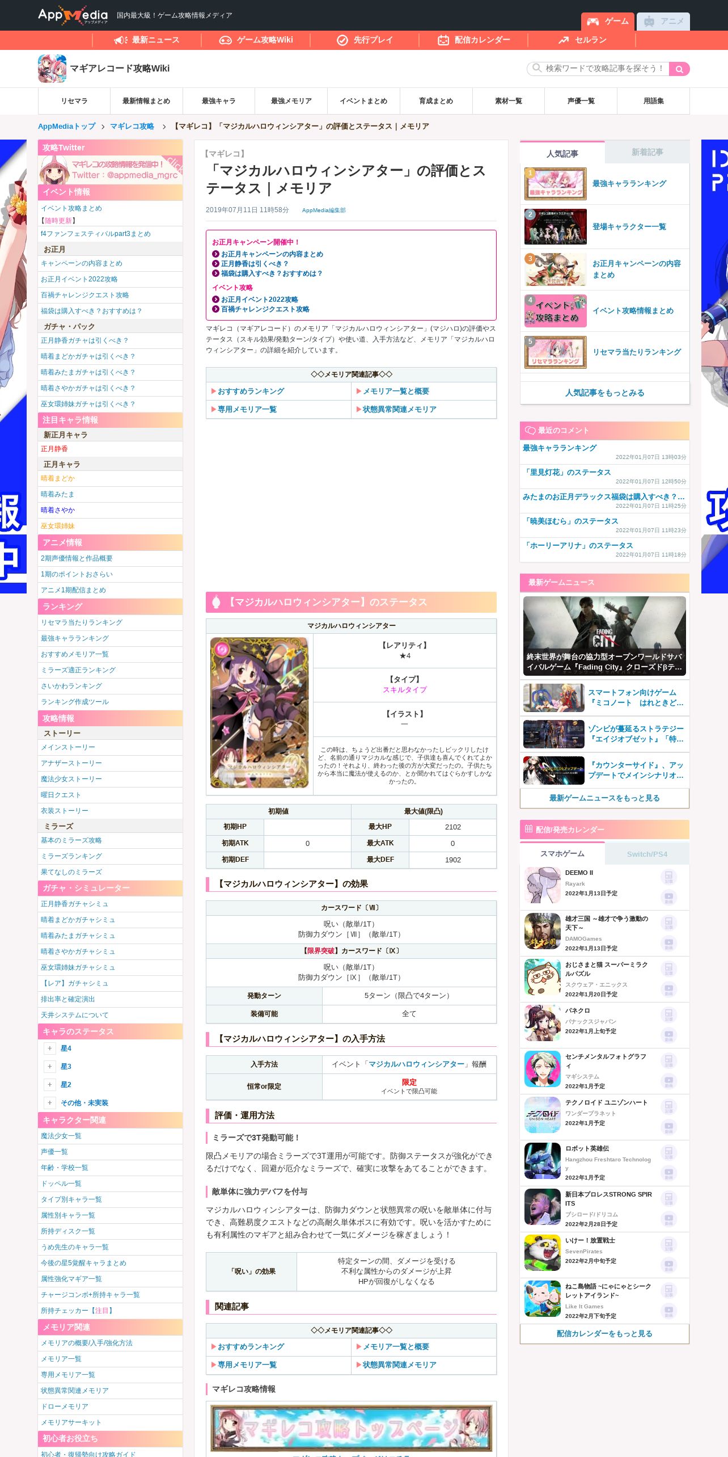Select スマホゲーム calendar tab
Viewport: 728px width, 1457px height.
tap(562, 854)
